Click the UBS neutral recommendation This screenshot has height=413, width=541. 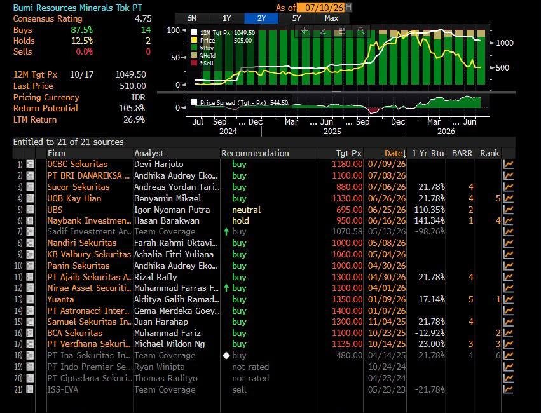[247, 210]
